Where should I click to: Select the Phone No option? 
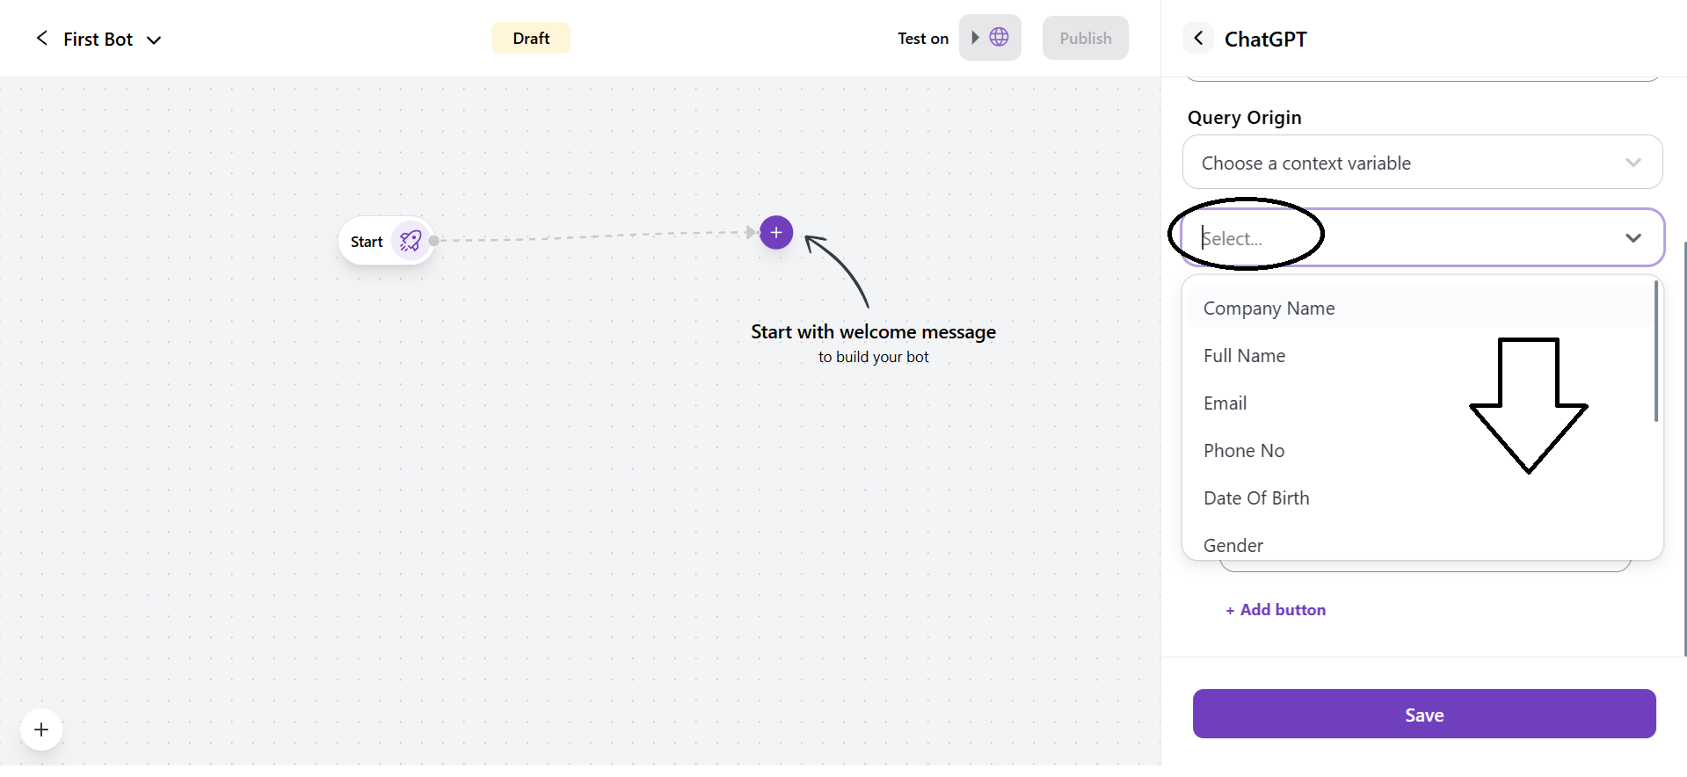[x=1244, y=451]
